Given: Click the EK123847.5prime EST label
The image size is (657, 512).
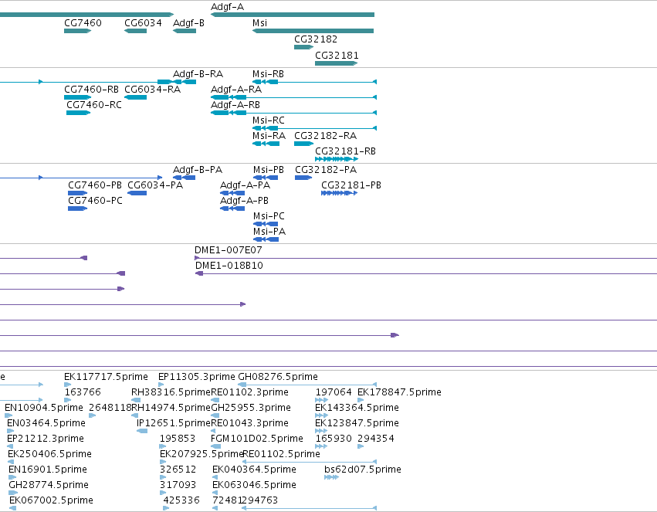Looking at the screenshot, I should pos(357,424).
